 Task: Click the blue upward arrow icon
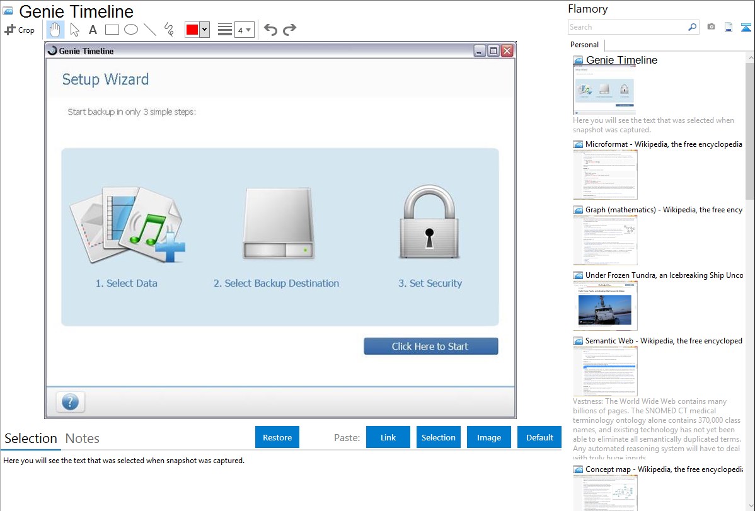pos(746,27)
